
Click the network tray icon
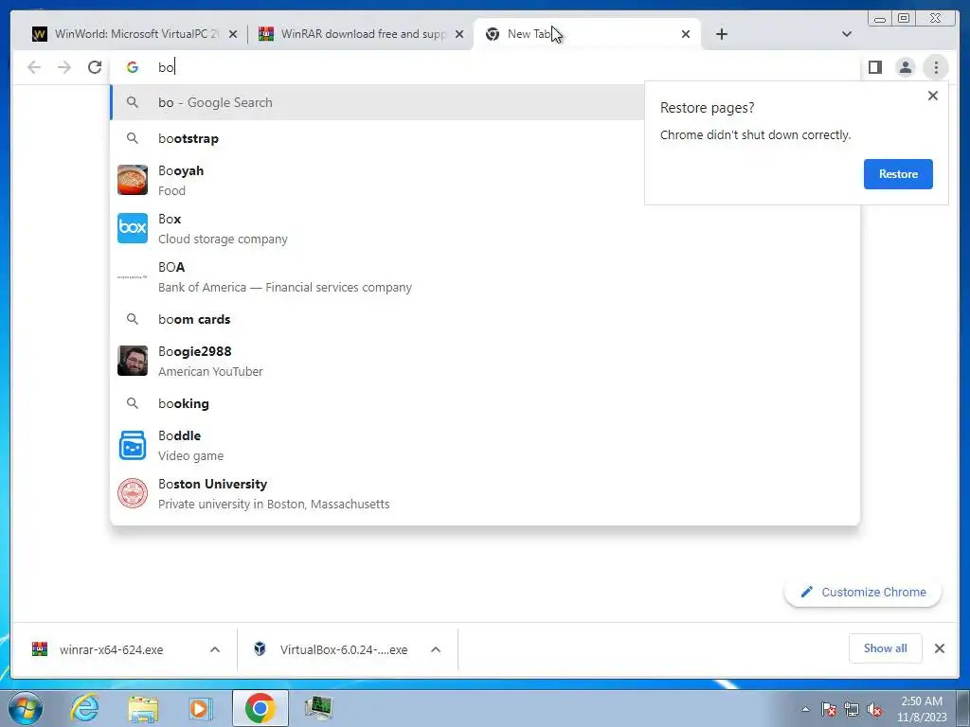coord(852,709)
